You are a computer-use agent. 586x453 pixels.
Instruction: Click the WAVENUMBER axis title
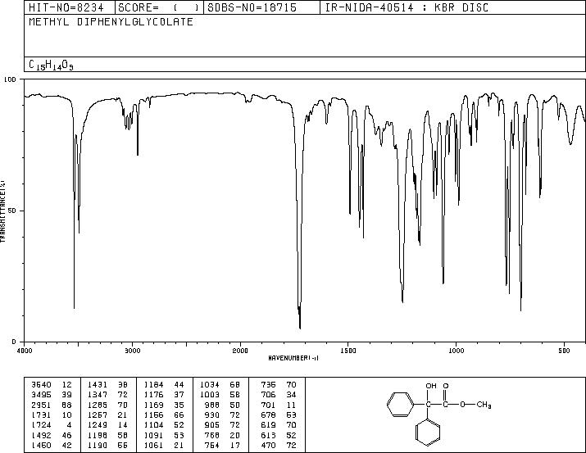coord(293,358)
